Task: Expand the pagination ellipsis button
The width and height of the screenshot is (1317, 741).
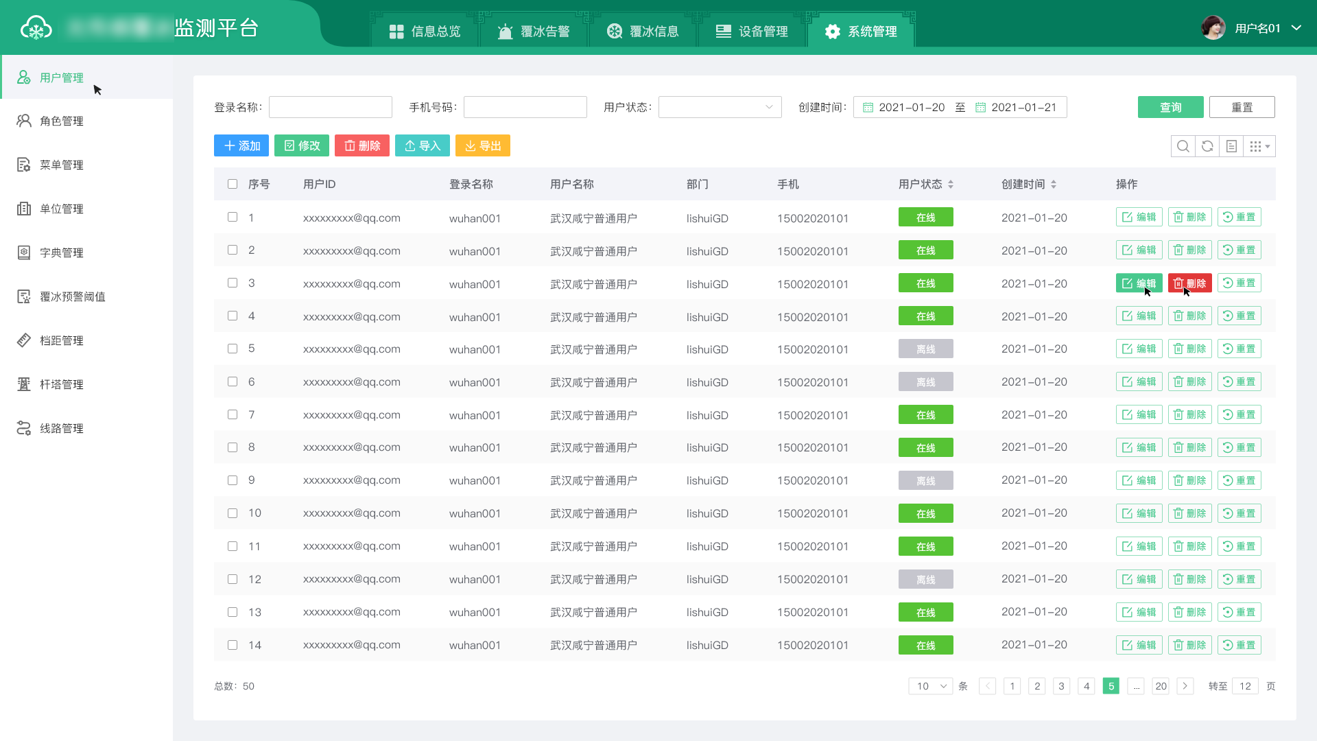Action: (x=1136, y=686)
